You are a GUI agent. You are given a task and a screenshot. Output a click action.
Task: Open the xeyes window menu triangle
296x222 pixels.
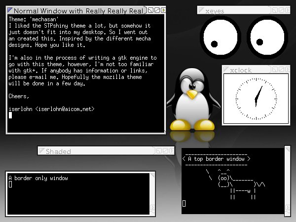201,10
